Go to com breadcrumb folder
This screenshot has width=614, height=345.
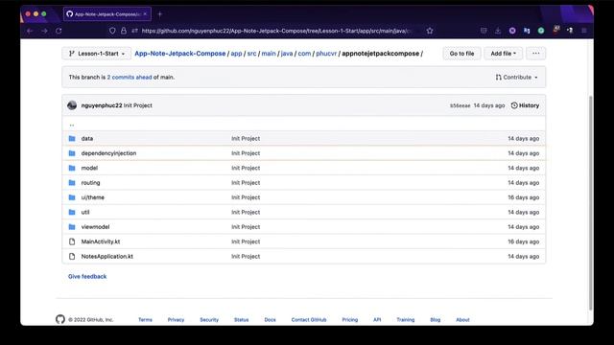[304, 54]
